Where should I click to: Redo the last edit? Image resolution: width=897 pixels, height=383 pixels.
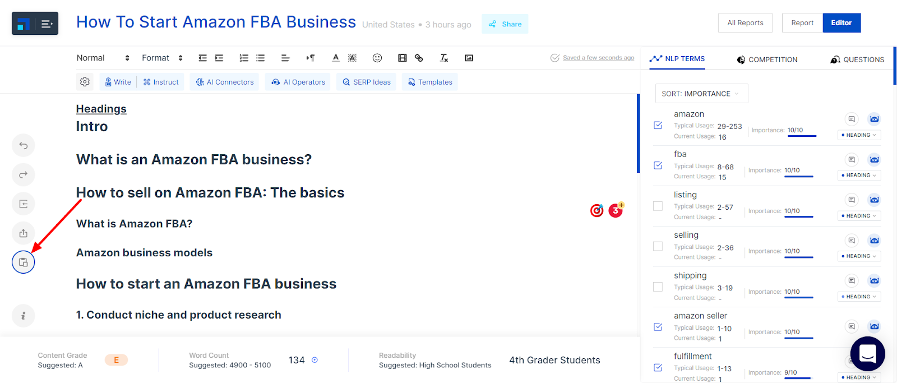[x=24, y=175]
